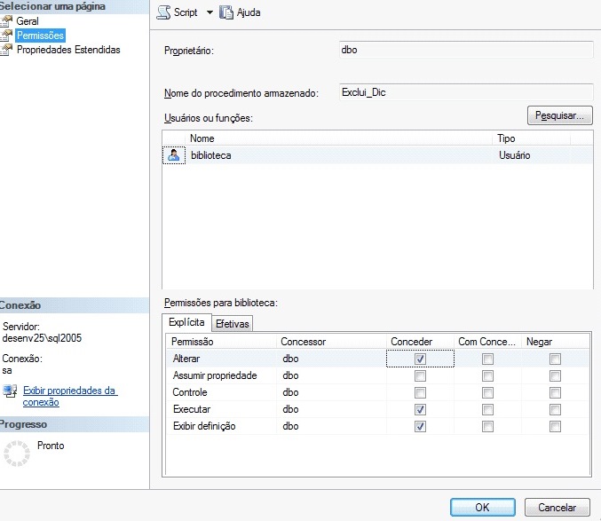Click the OK button

tap(483, 507)
